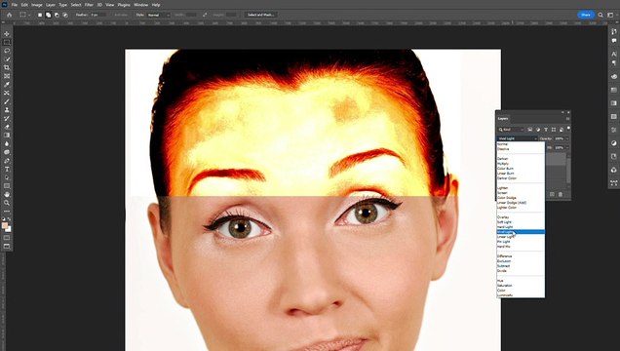
Task: Change screen mode icon in toolbox
Action: point(7,247)
